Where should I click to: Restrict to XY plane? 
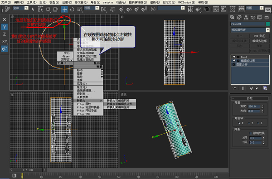tap(5, 41)
